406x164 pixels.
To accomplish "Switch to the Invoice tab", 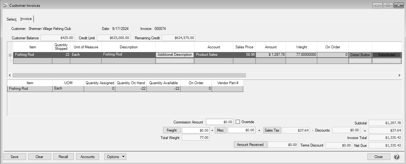I will coord(26,19).
